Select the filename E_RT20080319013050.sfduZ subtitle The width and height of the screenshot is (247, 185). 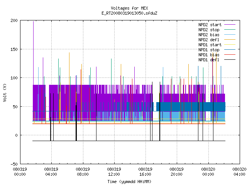129,13
